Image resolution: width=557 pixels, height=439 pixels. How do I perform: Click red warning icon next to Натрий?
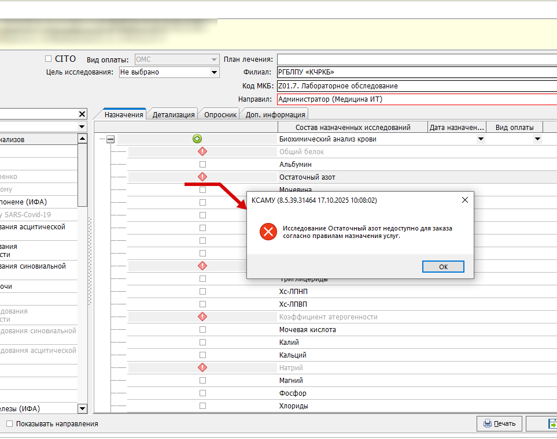tap(202, 367)
